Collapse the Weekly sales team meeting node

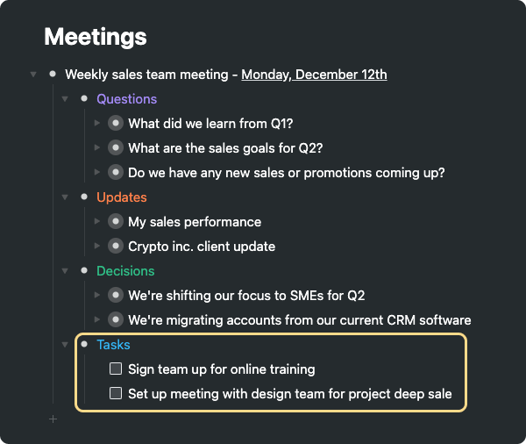click(33, 75)
